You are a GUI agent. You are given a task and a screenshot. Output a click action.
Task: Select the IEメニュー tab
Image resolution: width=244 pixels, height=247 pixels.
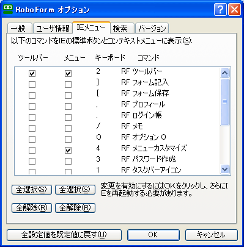pos(91,27)
